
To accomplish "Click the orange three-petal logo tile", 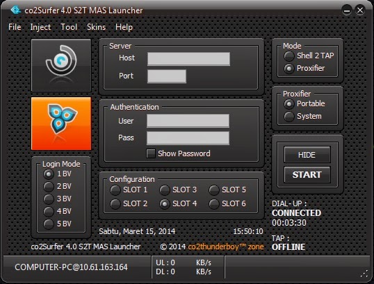I will point(61,124).
